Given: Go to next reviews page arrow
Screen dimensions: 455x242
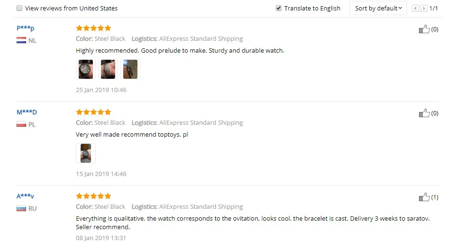Looking at the screenshot, I should tap(424, 9).
